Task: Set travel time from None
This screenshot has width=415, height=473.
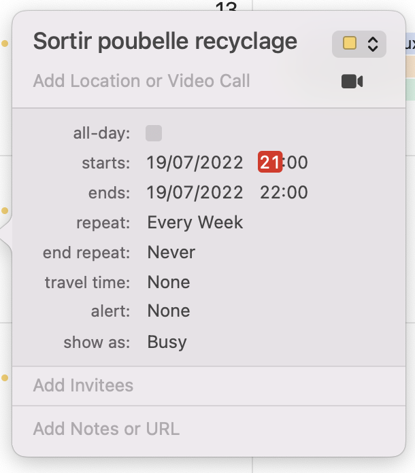Action: [x=169, y=282]
